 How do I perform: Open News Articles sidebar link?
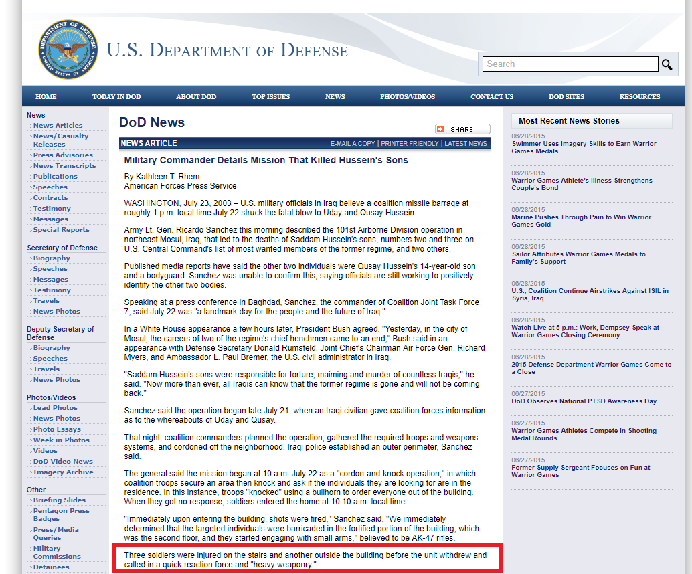(x=58, y=125)
